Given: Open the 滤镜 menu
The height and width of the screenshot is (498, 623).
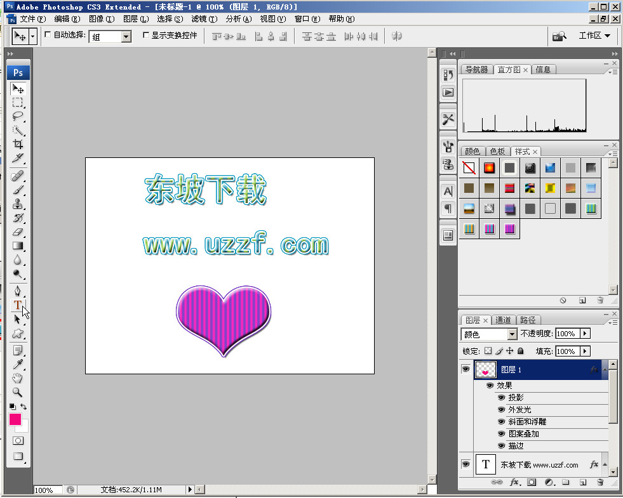Looking at the screenshot, I should tap(202, 19).
